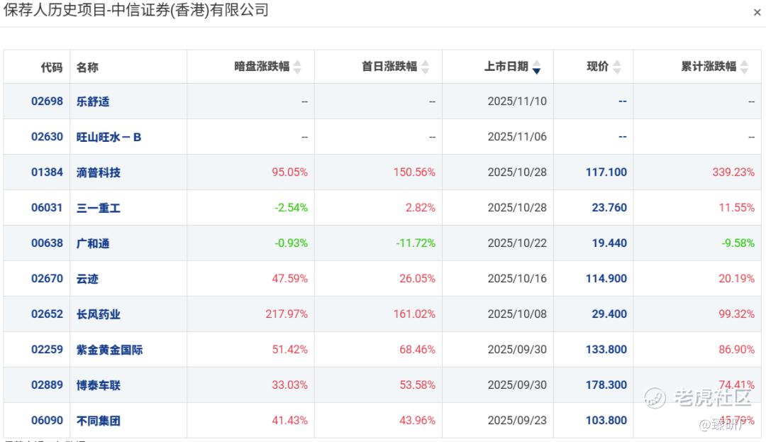Select cumulative change 339.23%
Image resolution: width=766 pixels, height=442 pixels.
pos(733,172)
